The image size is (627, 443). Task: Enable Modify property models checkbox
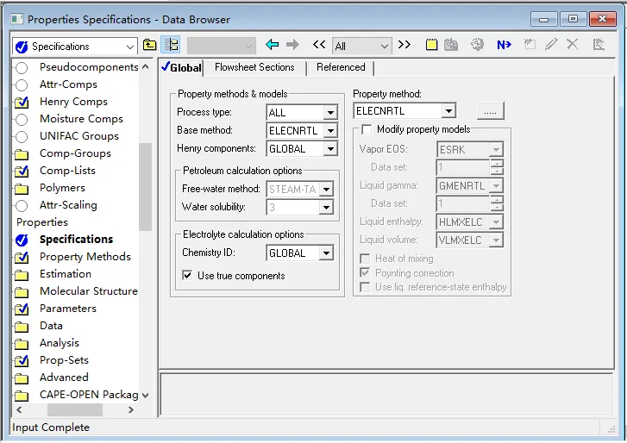(x=367, y=129)
